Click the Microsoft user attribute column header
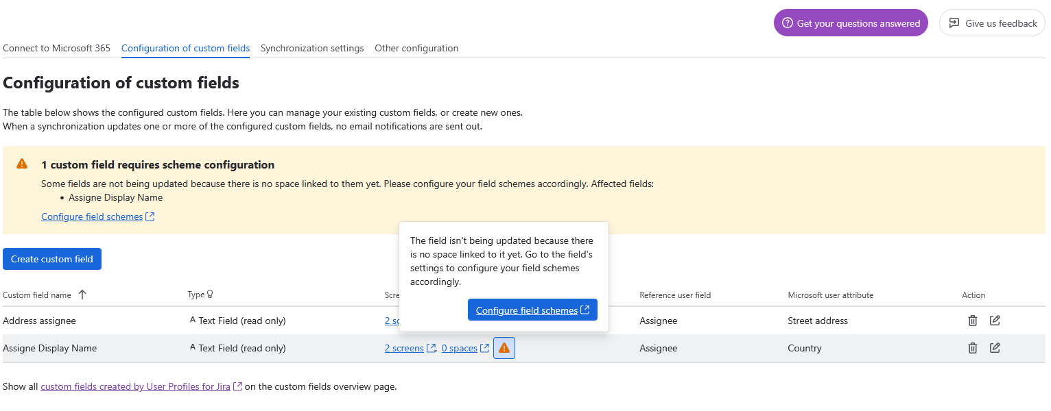 pos(831,295)
